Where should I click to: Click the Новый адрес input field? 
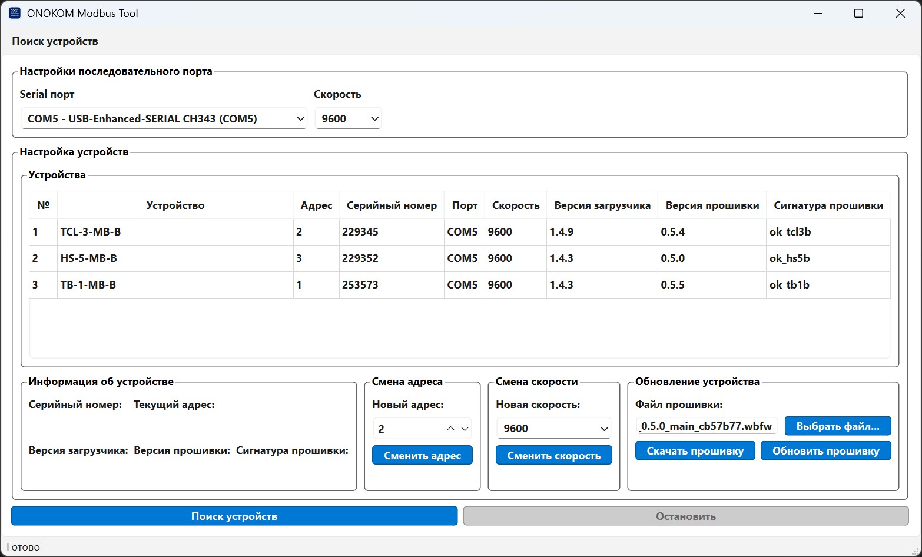[407, 429]
